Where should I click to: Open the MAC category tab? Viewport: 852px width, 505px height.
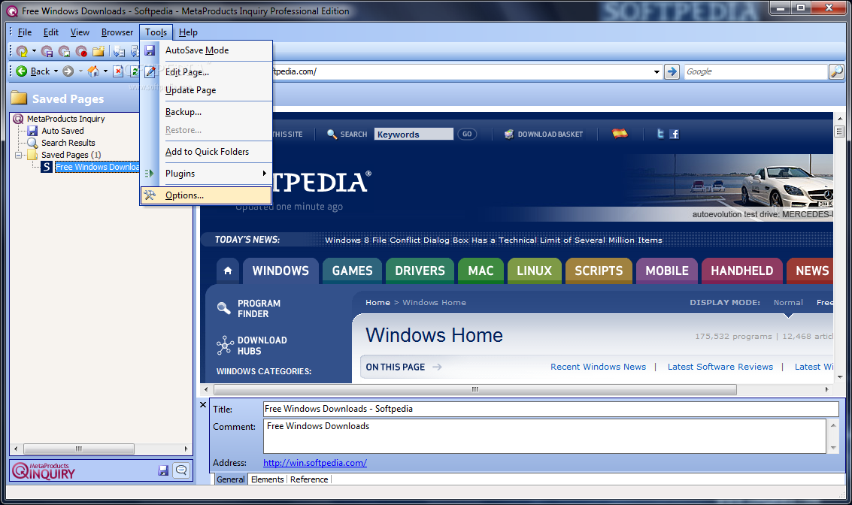pyautogui.click(x=481, y=271)
